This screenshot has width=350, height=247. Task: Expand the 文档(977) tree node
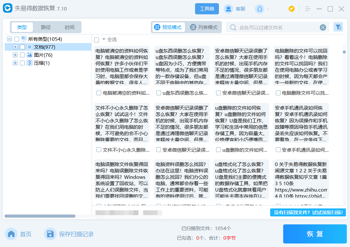coord(15,47)
